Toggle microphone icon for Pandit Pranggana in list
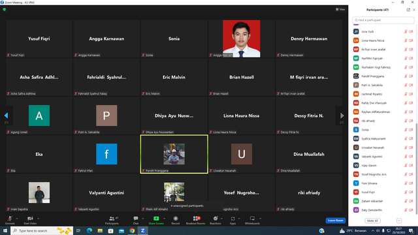 (406, 76)
